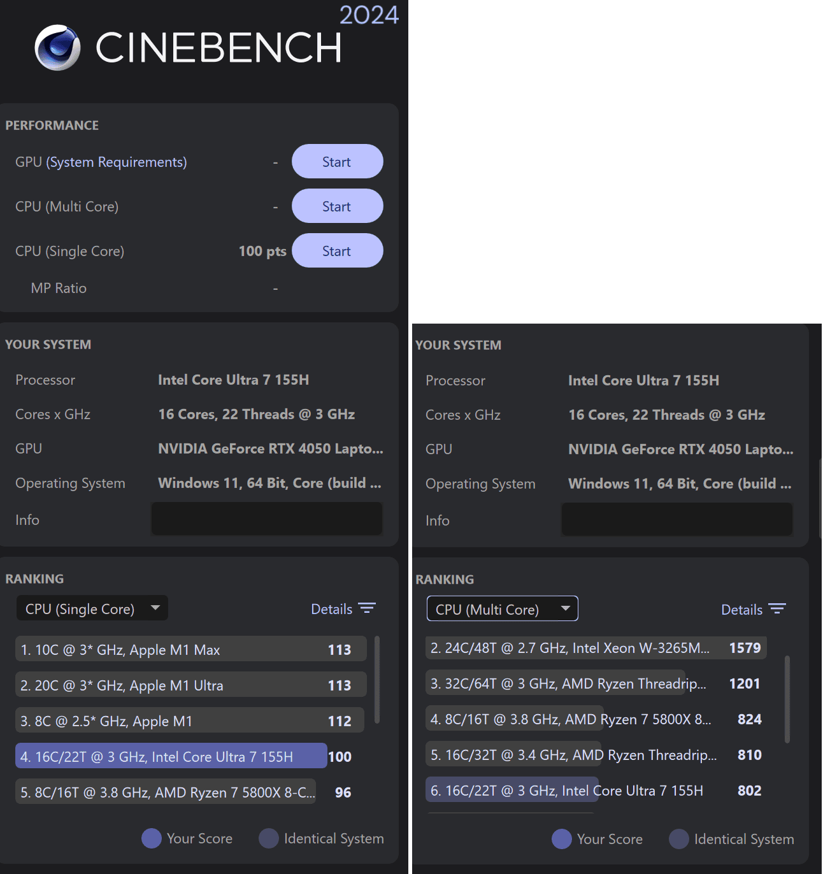The height and width of the screenshot is (874, 823).
Task: Click the filter lines icon in Single Core ranking
Action: pos(367,608)
